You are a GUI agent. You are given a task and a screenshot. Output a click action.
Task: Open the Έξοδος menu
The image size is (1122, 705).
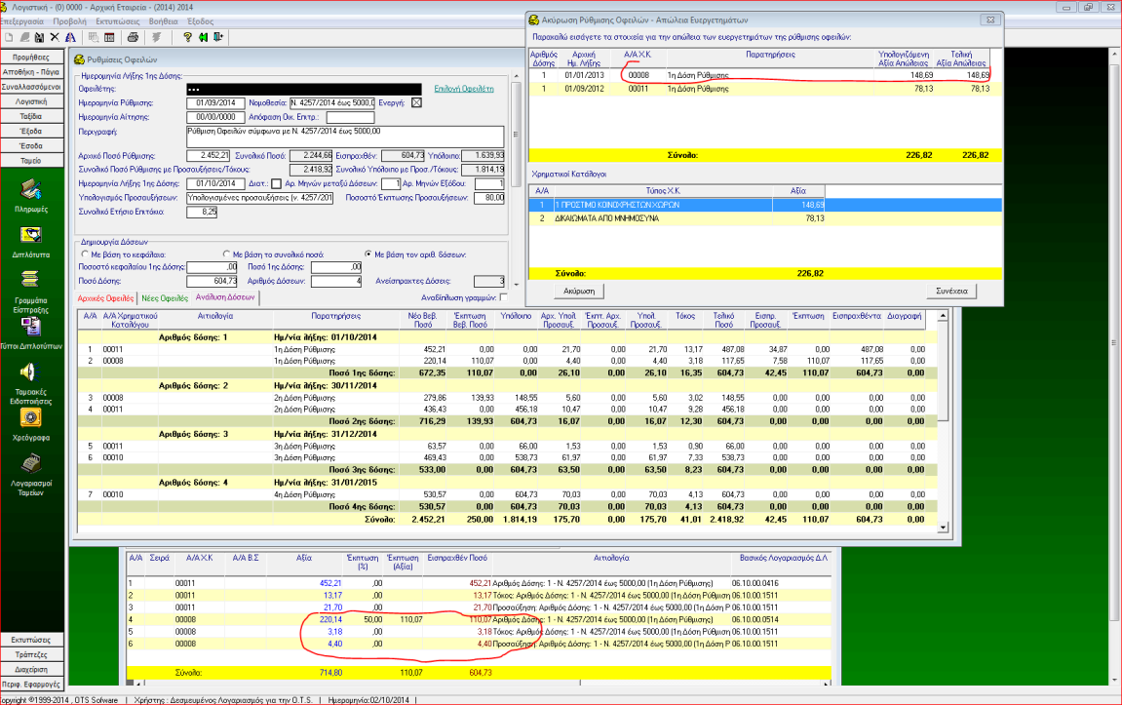click(x=201, y=21)
